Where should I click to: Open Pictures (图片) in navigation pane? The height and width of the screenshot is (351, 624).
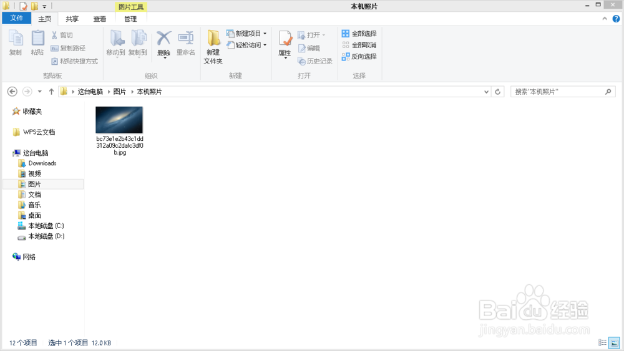tap(43, 184)
